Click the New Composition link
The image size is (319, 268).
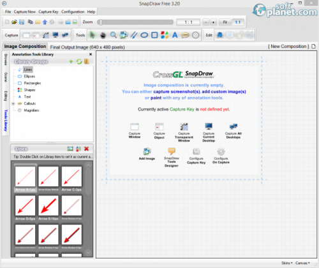point(288,47)
